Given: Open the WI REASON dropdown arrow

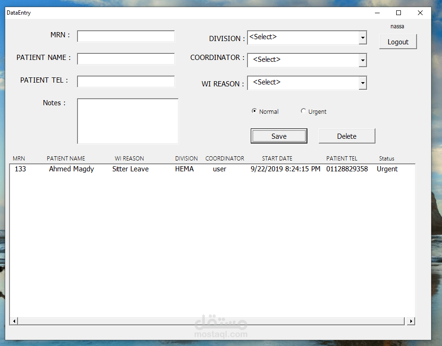Looking at the screenshot, I should [x=363, y=83].
